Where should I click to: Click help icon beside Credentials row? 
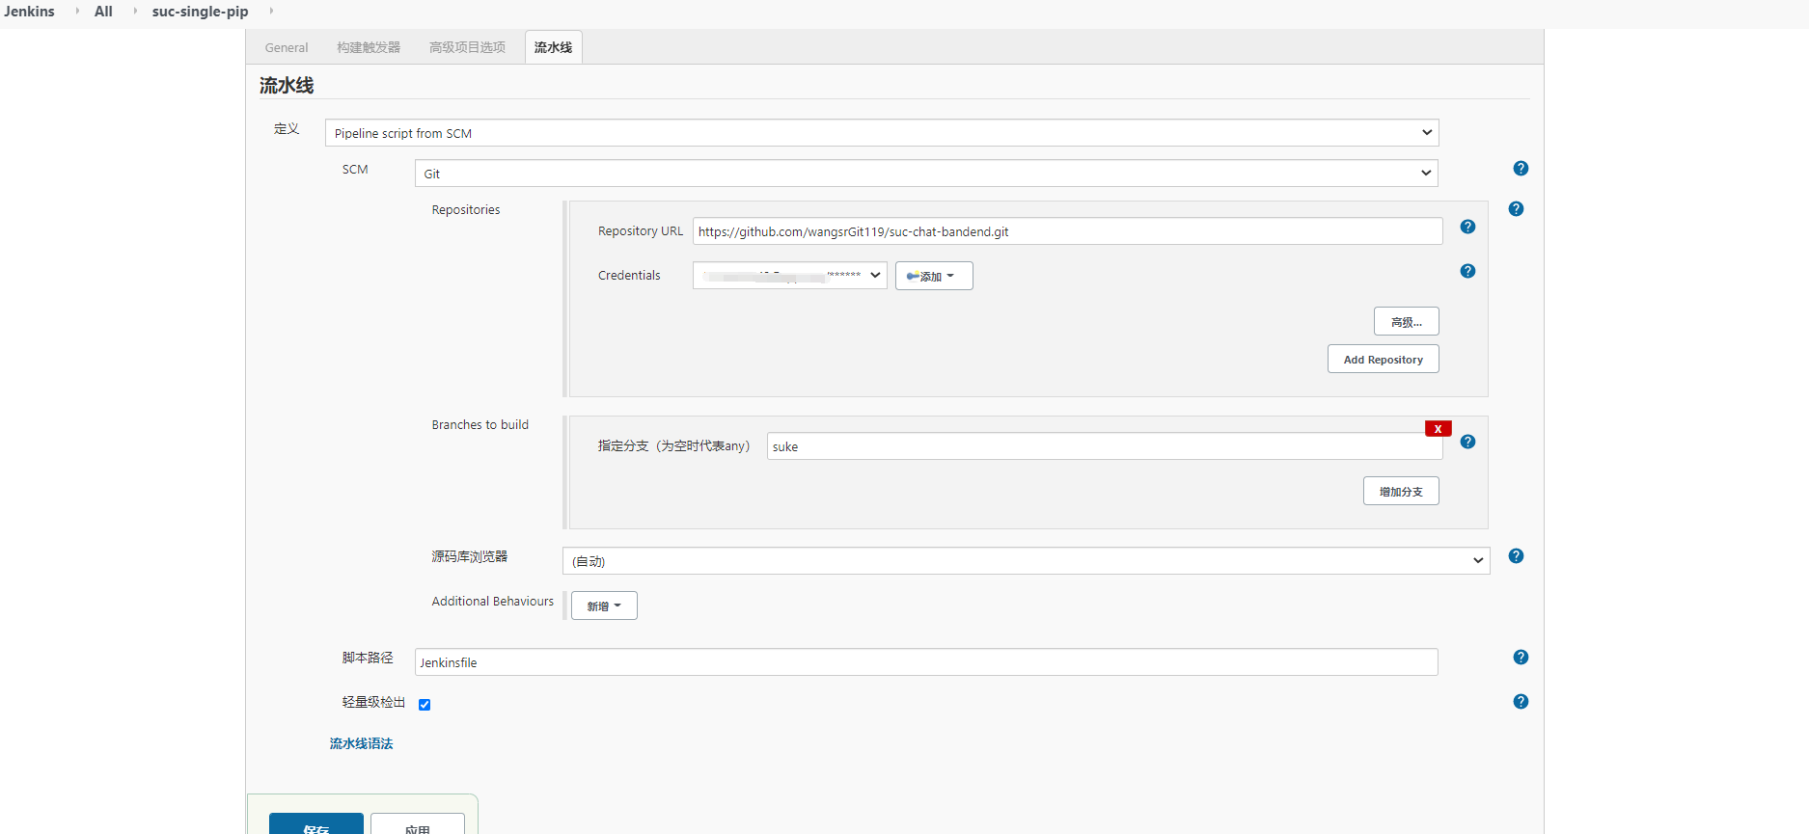point(1467,271)
